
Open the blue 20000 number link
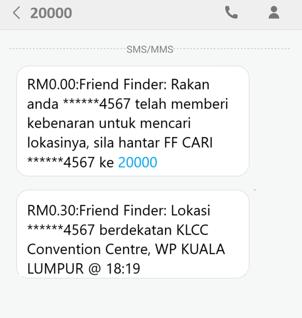(138, 162)
